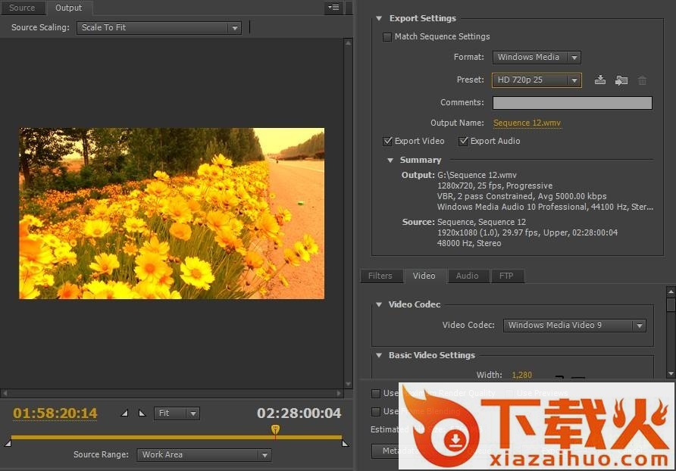Screen dimensions: 676x471
Task: Select the Output tab
Action: click(x=68, y=8)
